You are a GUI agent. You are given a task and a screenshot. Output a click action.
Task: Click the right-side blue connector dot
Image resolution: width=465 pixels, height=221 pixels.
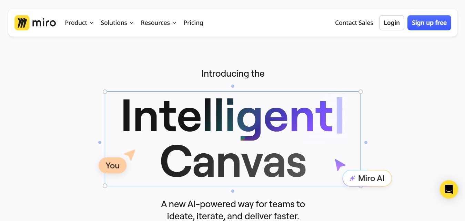[366, 142]
